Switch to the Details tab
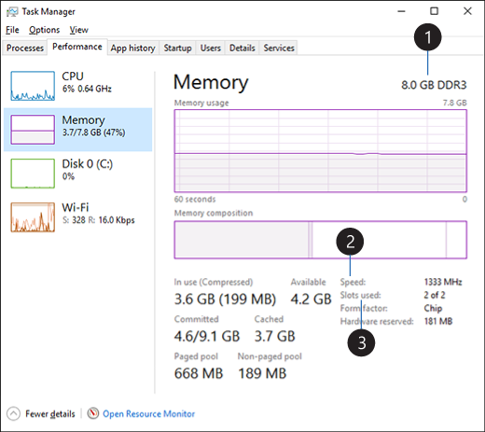This screenshot has height=432, width=485. [242, 48]
